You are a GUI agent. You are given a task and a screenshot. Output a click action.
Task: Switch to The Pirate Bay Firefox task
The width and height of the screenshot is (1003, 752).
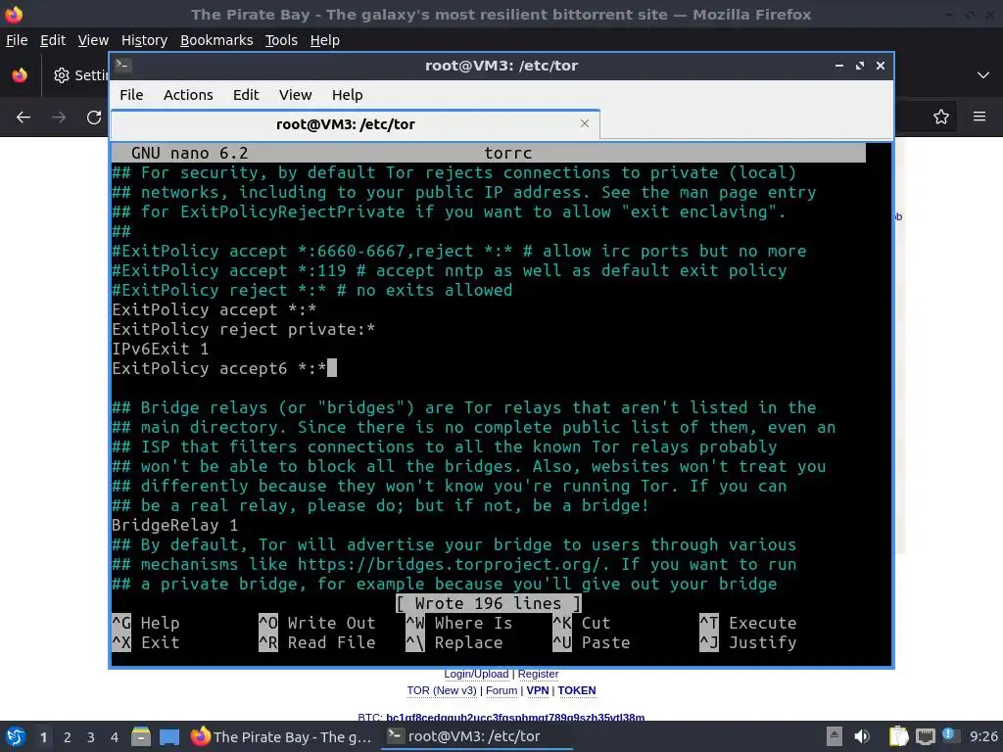(x=281, y=736)
